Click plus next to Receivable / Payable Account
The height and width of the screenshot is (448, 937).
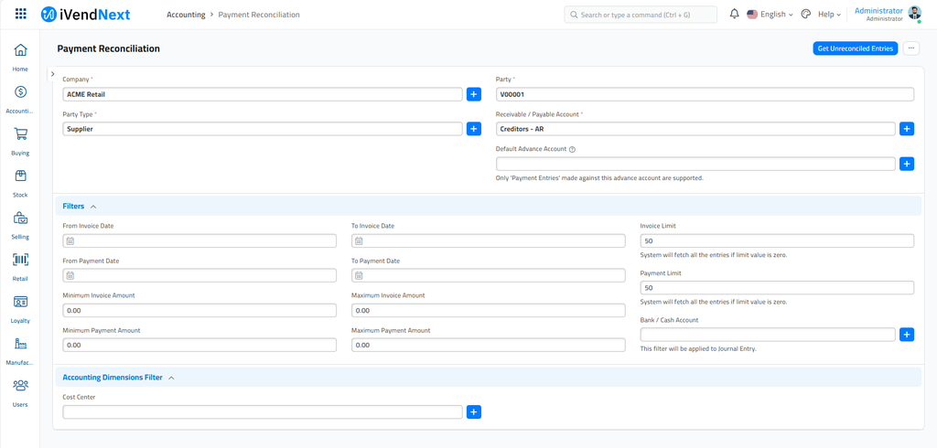pos(907,128)
